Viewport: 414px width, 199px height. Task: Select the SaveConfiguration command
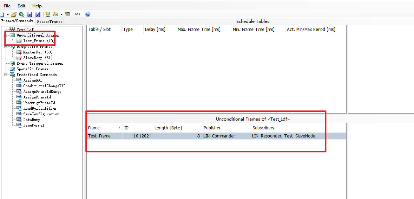tap(41, 114)
